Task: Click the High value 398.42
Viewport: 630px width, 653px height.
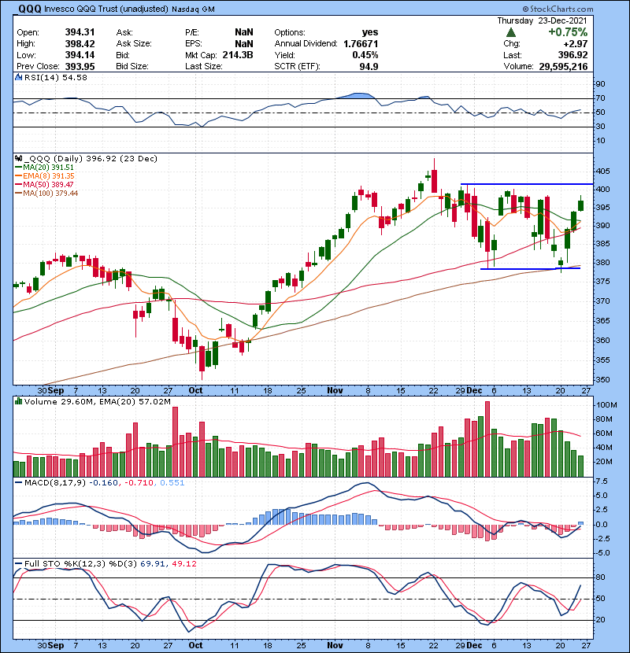Action: tap(80, 44)
